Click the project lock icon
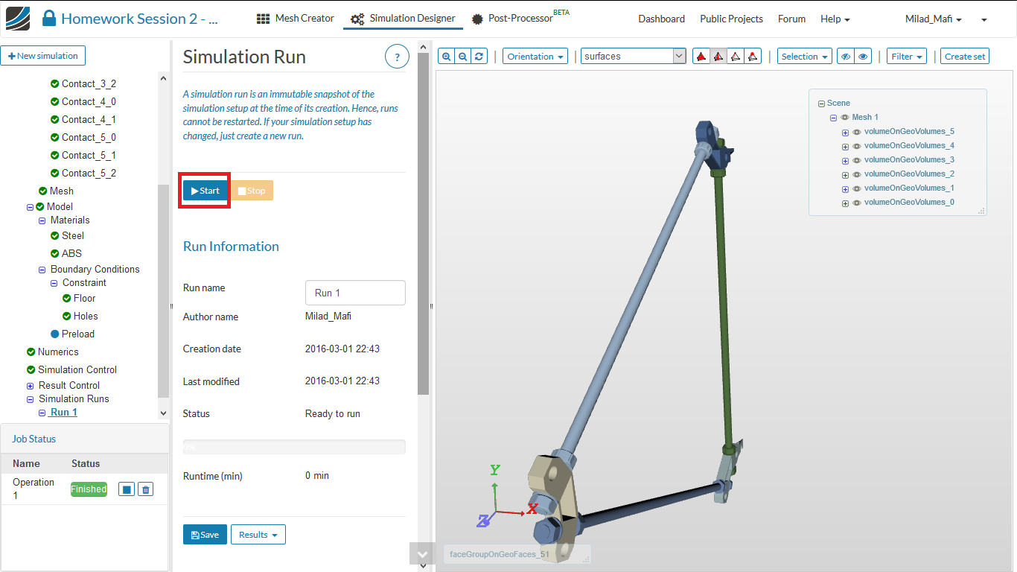Image resolution: width=1017 pixels, height=572 pixels. pos(49,19)
